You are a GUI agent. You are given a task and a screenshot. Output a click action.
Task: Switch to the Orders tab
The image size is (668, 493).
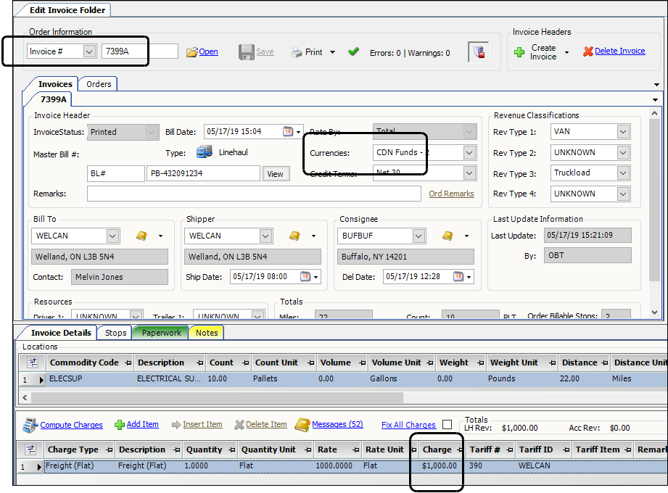(99, 84)
